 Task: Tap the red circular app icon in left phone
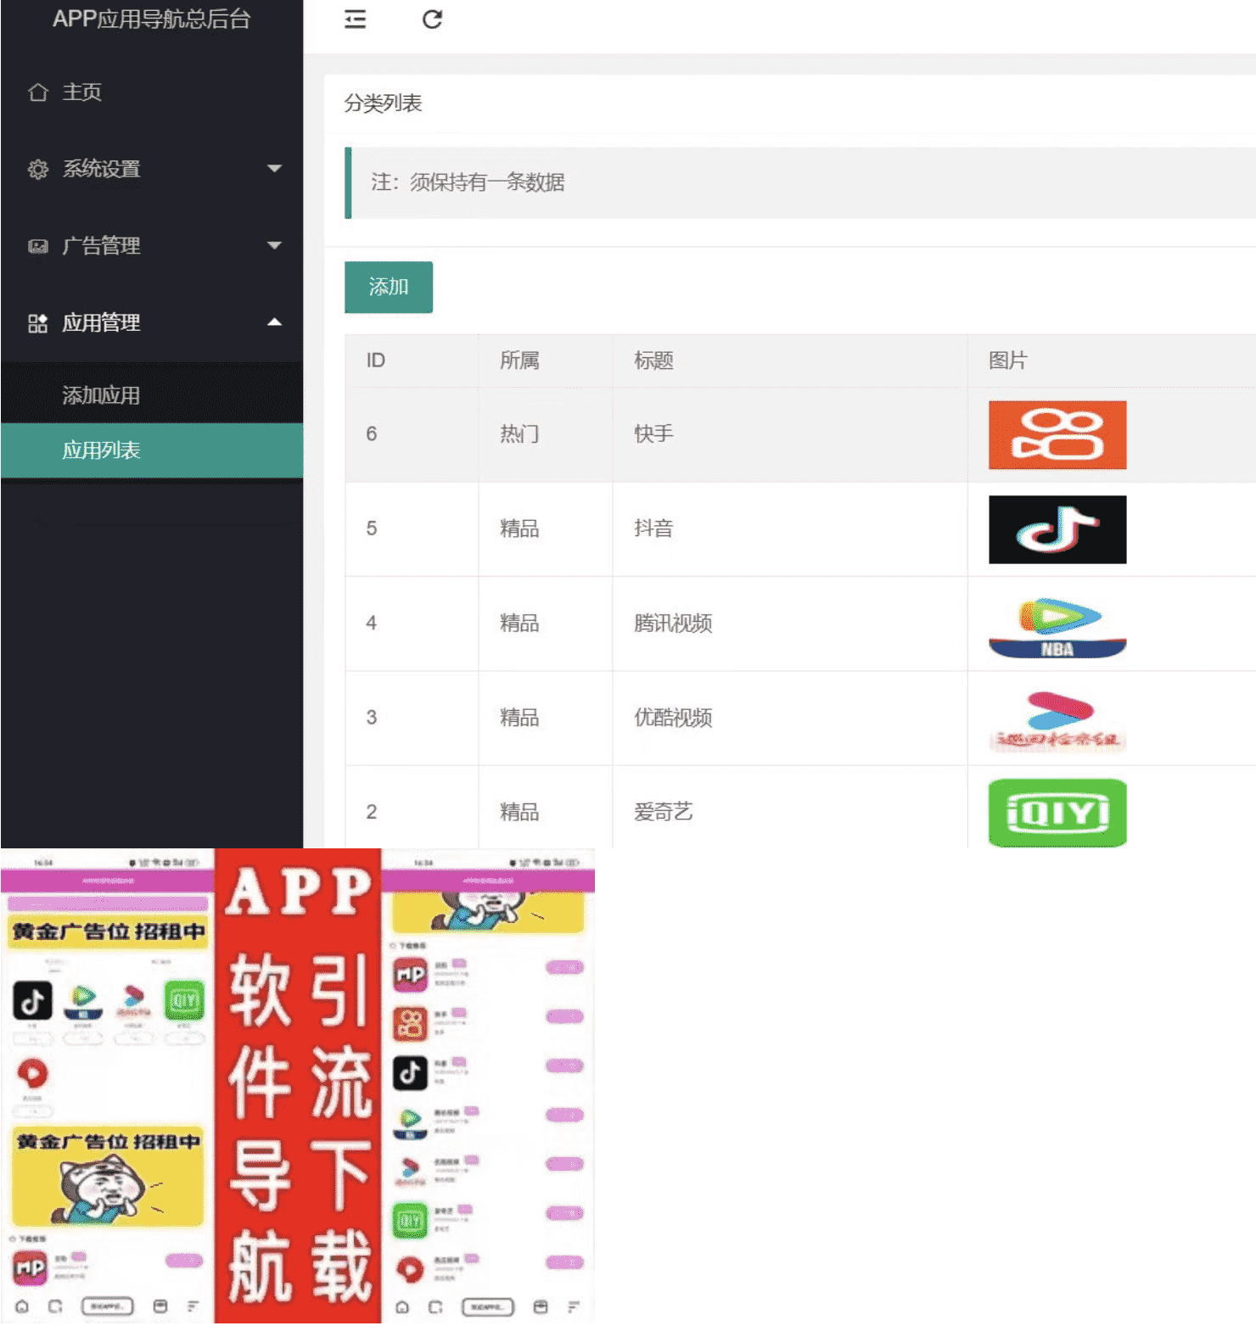coord(32,1073)
